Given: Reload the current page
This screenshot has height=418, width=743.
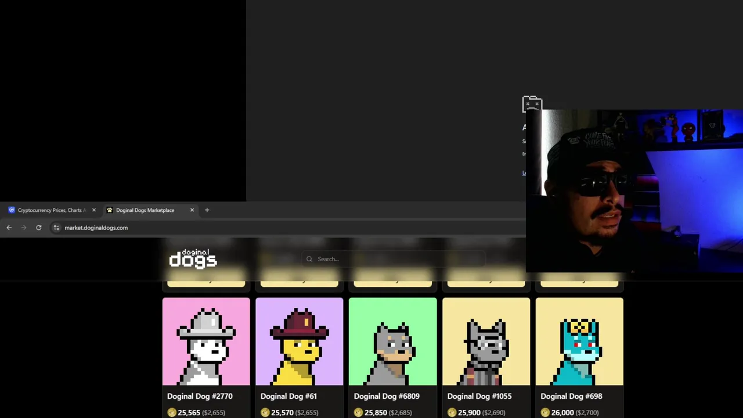Looking at the screenshot, I should pos(39,228).
